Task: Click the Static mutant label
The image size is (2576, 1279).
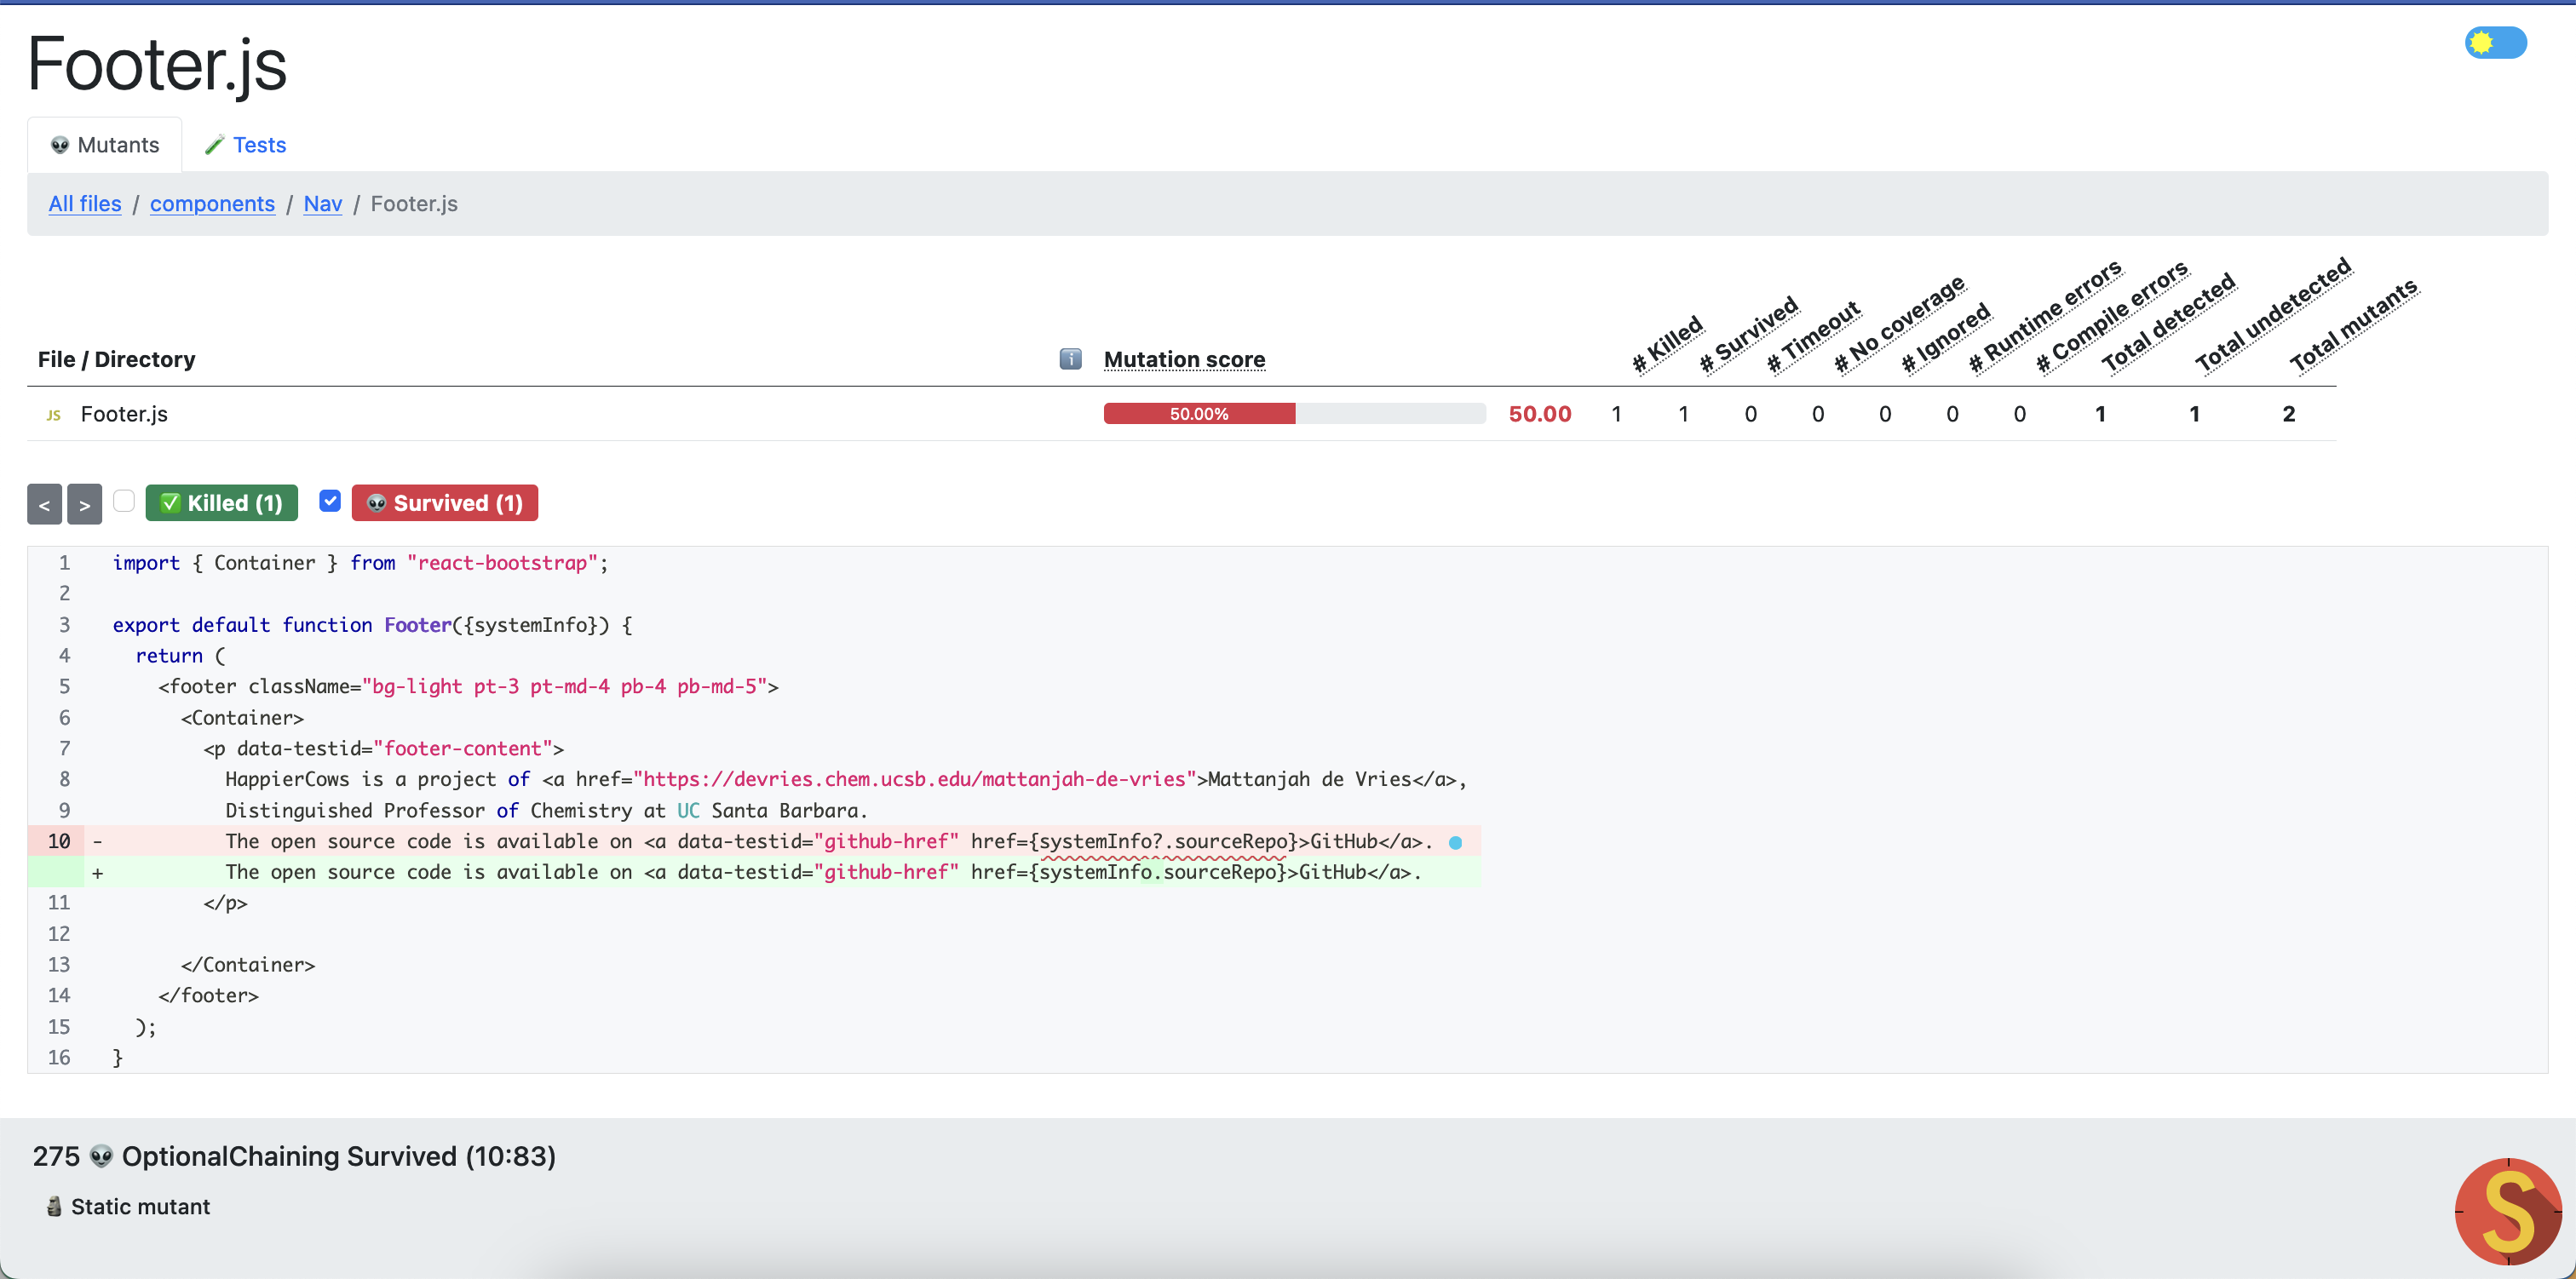Action: (x=141, y=1207)
